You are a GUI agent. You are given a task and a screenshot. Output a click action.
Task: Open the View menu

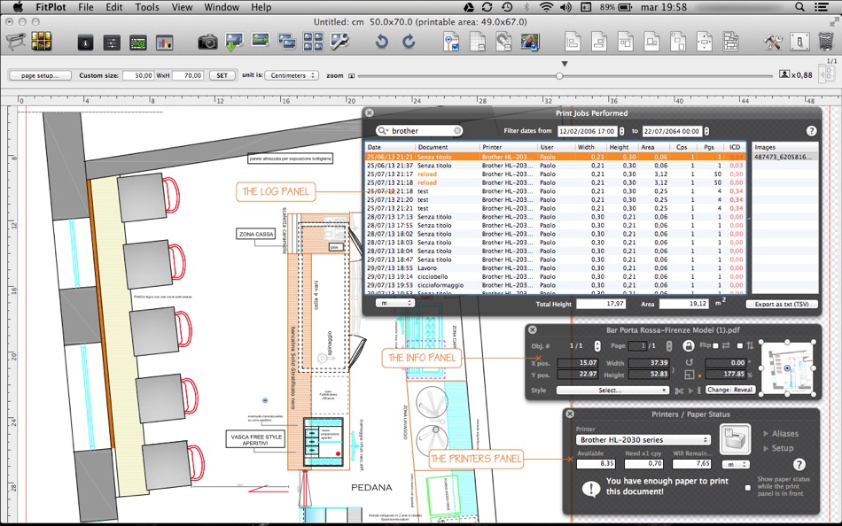tap(182, 7)
